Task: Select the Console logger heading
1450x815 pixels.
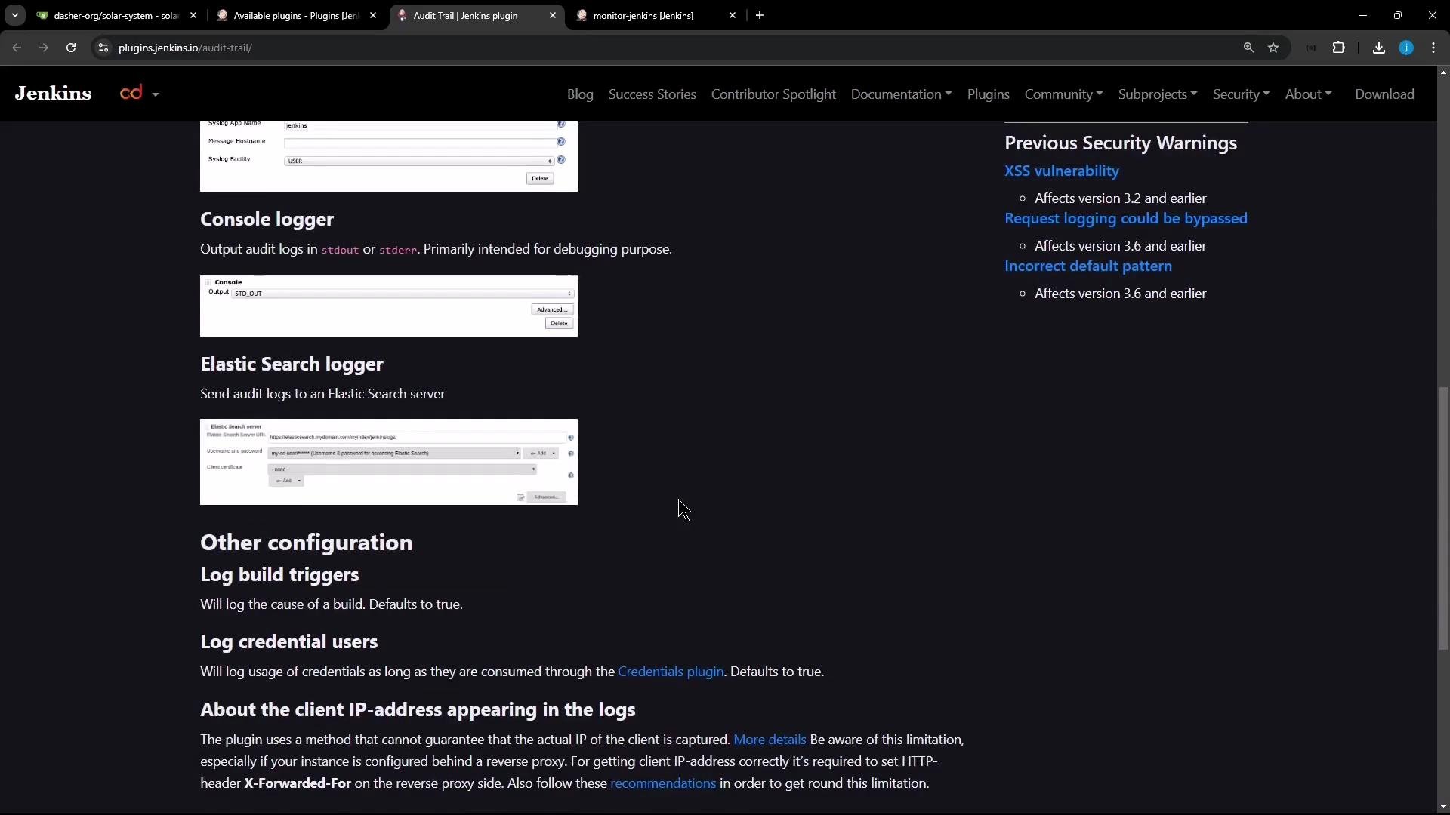Action: tap(267, 219)
